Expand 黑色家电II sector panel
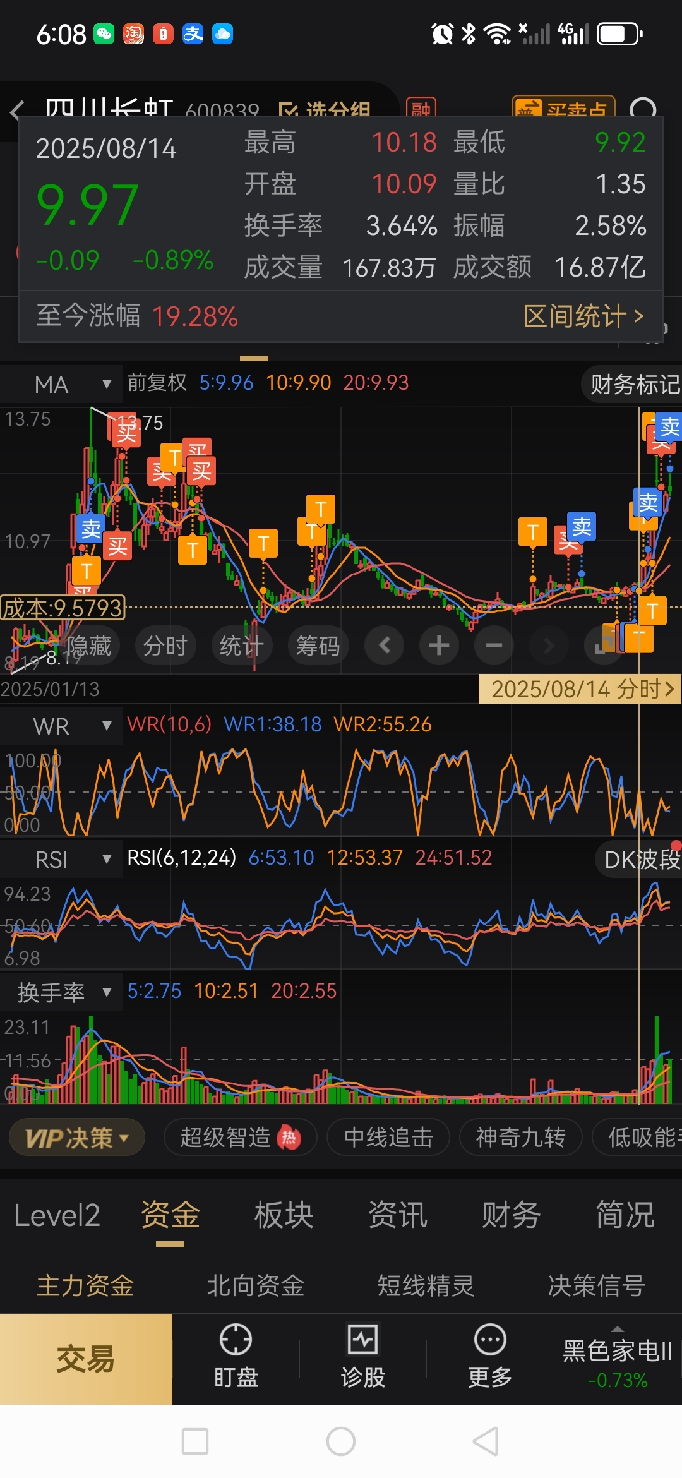Screen dimensions: 682x1478 coord(618,1359)
